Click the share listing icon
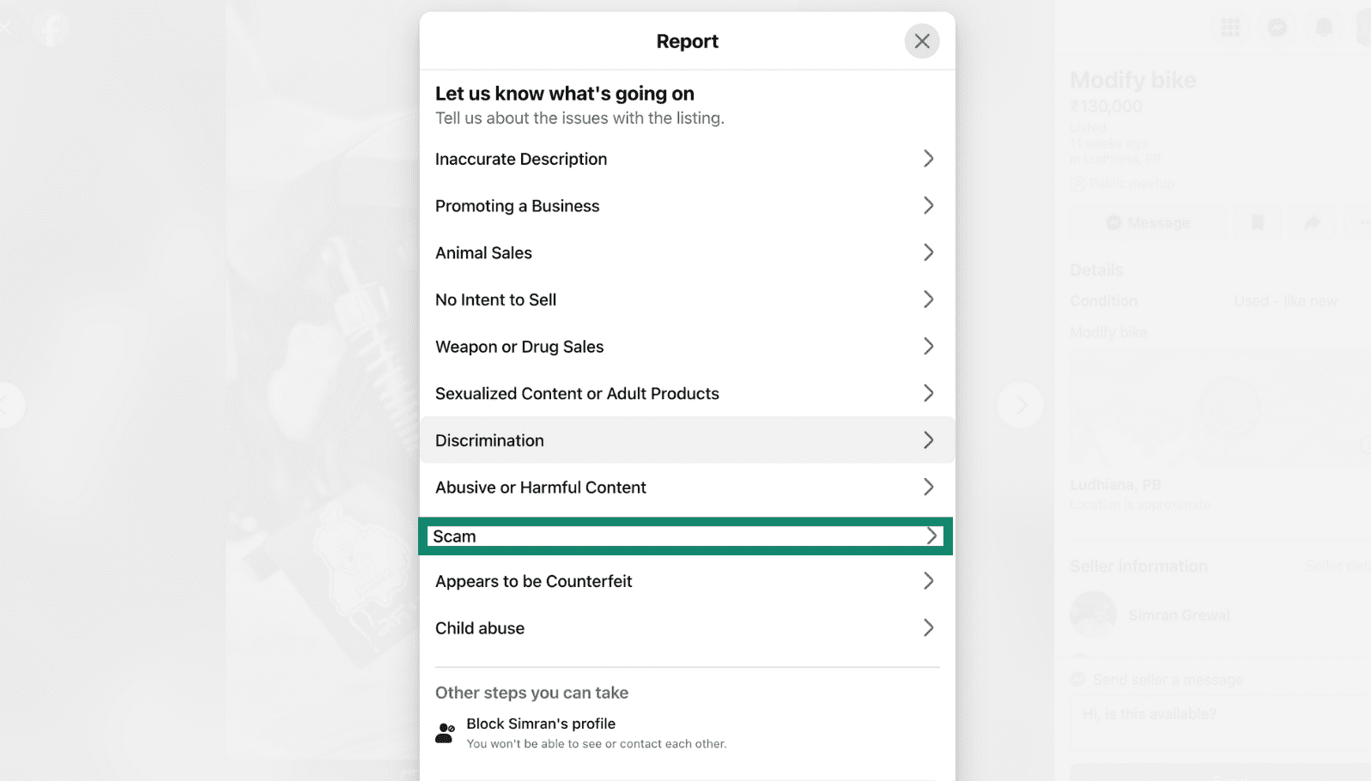 coord(1312,222)
